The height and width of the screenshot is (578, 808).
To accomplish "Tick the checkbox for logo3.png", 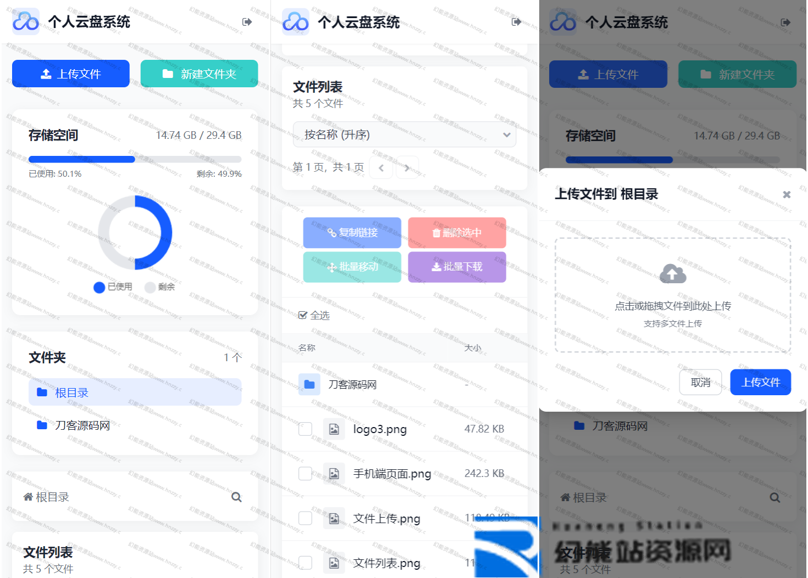I will [305, 429].
